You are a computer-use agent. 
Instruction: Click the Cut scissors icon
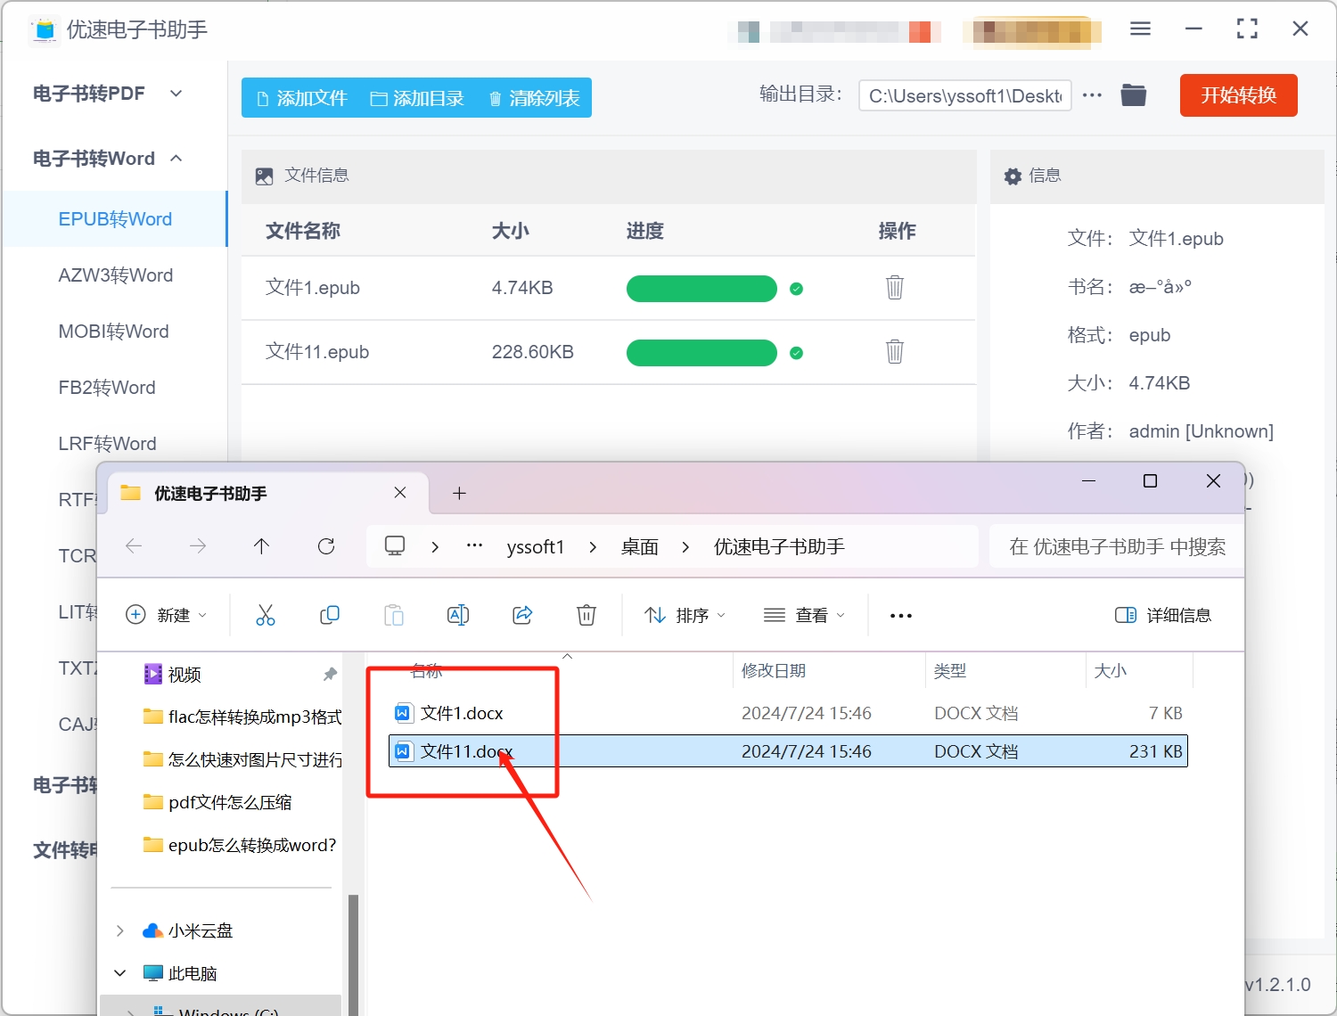pos(266,615)
